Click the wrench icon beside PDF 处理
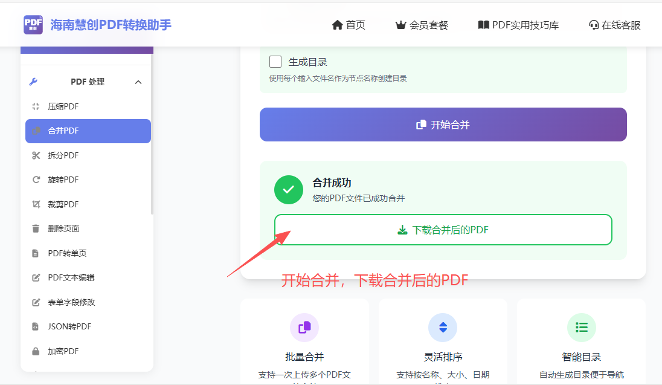 coord(33,82)
